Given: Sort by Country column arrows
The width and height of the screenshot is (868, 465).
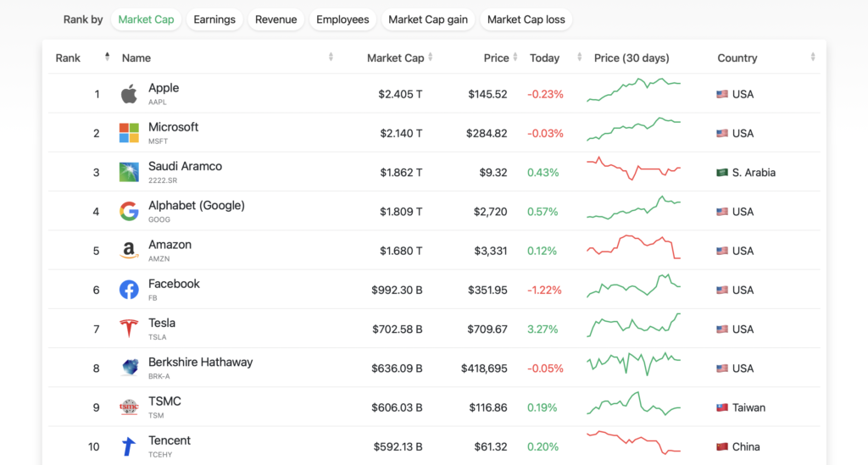Looking at the screenshot, I should [813, 57].
